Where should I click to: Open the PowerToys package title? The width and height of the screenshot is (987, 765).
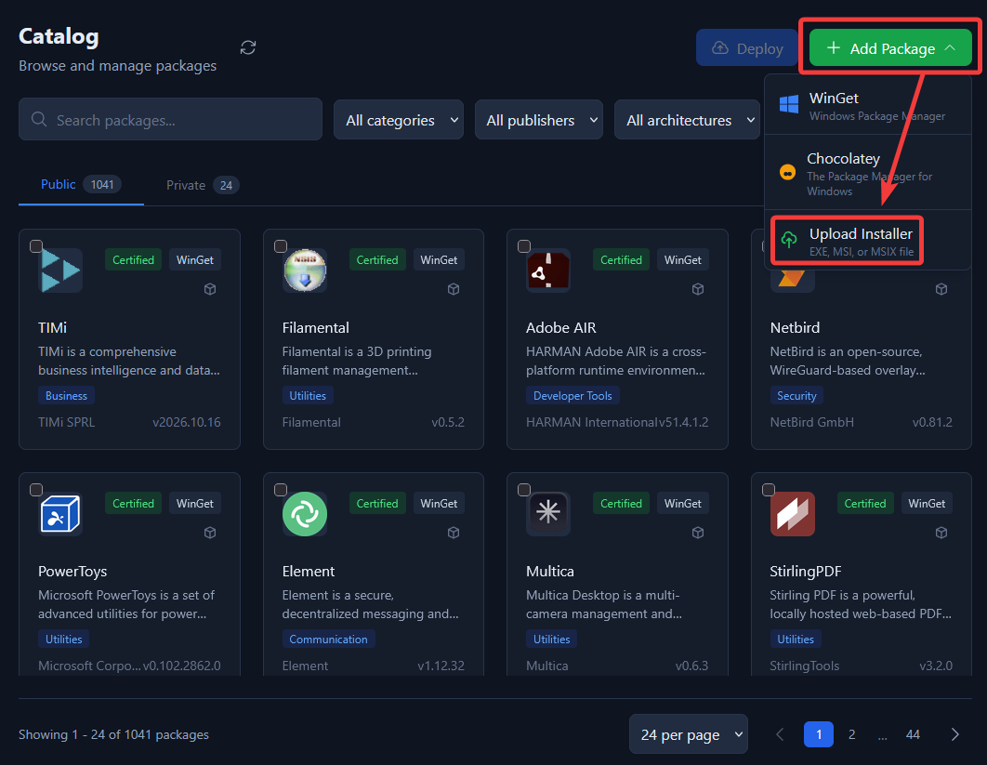72,571
